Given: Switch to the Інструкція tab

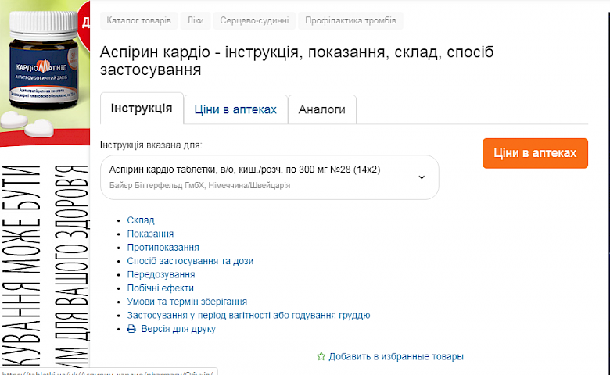Looking at the screenshot, I should (142, 109).
